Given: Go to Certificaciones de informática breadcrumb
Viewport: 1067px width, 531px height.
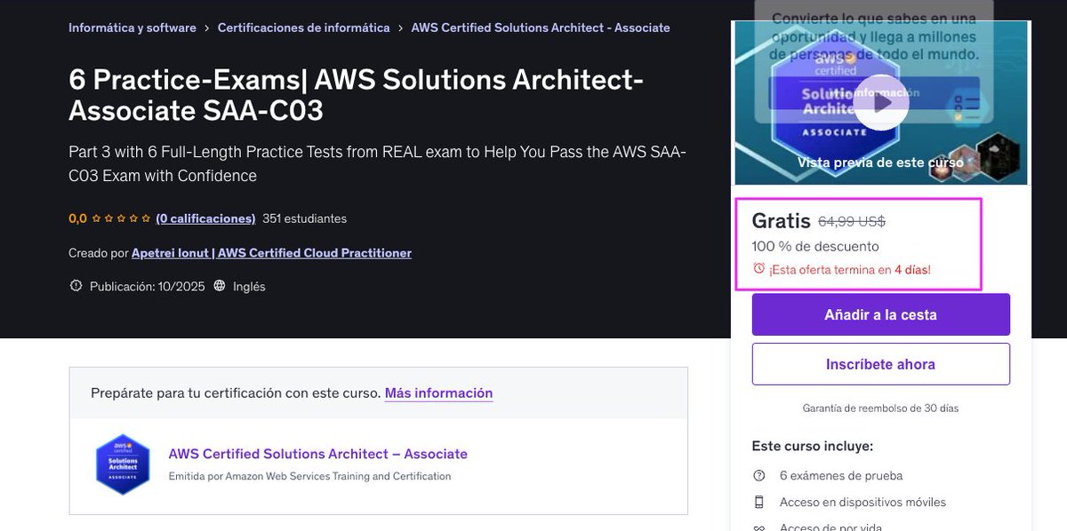Looking at the screenshot, I should point(304,28).
